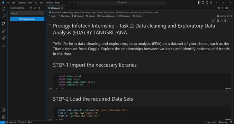Delete cell using the trash icon
Viewport: 234px width, 124px height.
coord(225,21)
